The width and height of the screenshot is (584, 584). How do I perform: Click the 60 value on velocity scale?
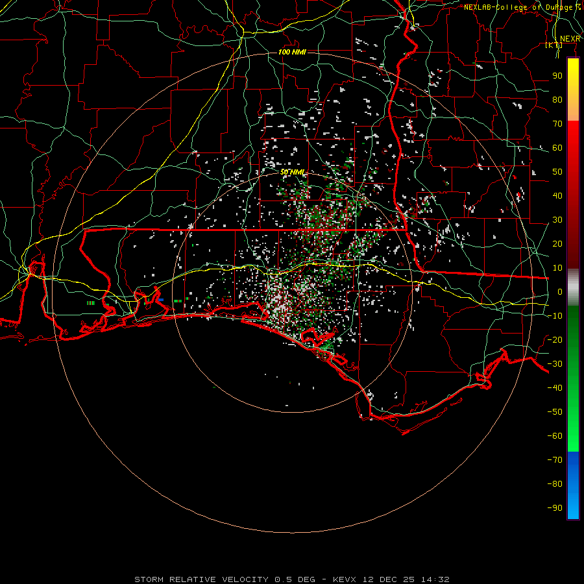(557, 147)
